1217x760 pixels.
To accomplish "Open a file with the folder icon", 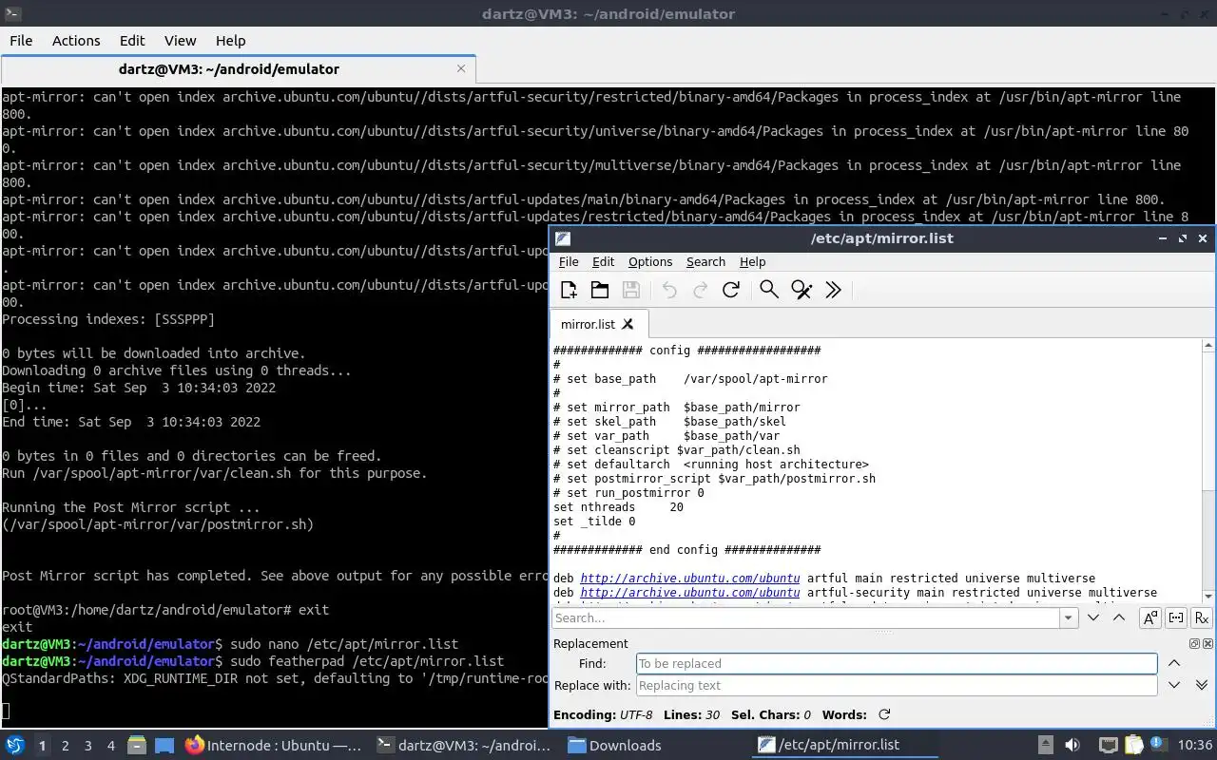I will click(x=600, y=290).
